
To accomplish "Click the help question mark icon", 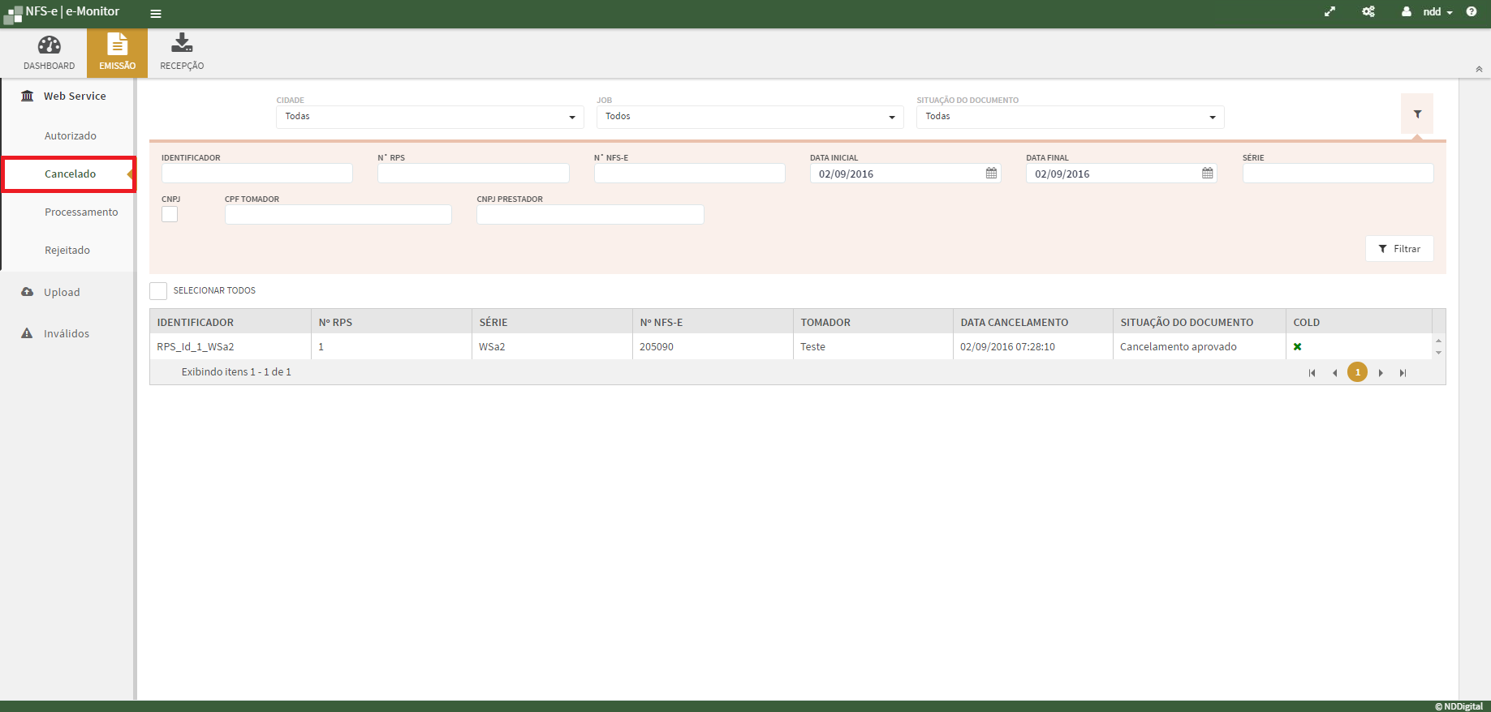I will pos(1472,11).
